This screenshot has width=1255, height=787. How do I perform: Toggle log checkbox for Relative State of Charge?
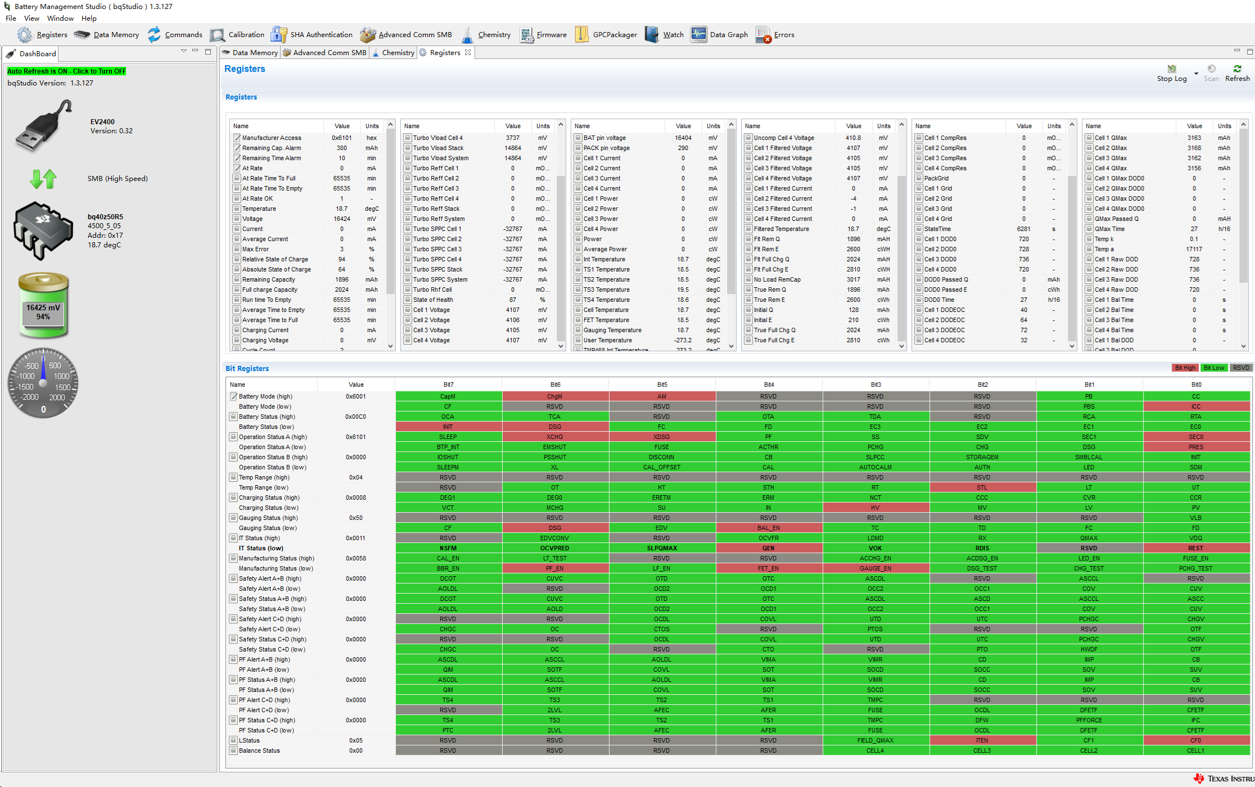(x=237, y=259)
